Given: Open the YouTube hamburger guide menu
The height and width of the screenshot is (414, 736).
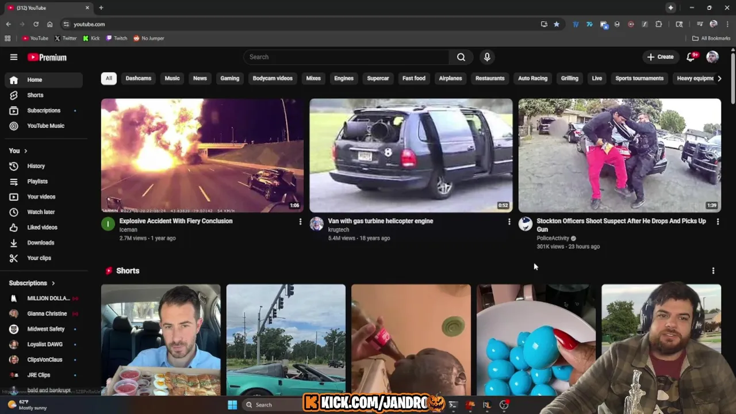Looking at the screenshot, I should [x=14, y=57].
